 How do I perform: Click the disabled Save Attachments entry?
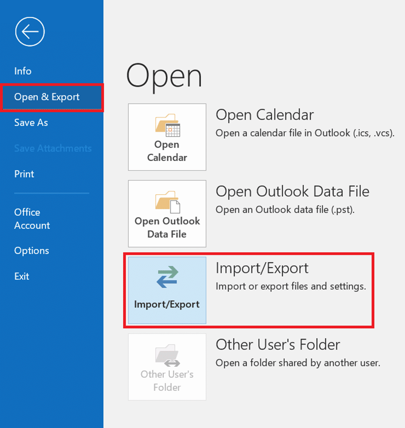pos(53,148)
